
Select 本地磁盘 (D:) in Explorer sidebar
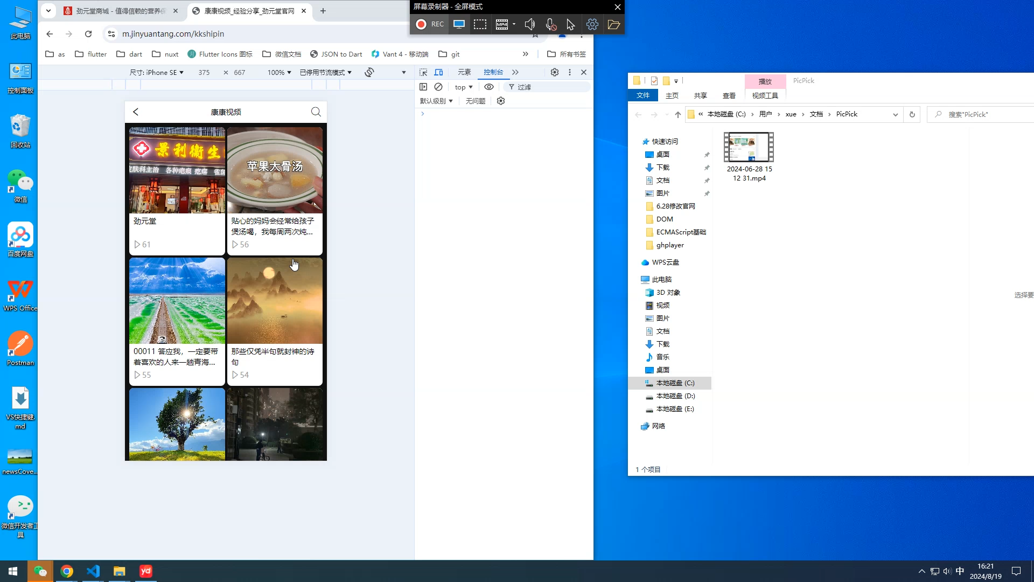coord(675,396)
